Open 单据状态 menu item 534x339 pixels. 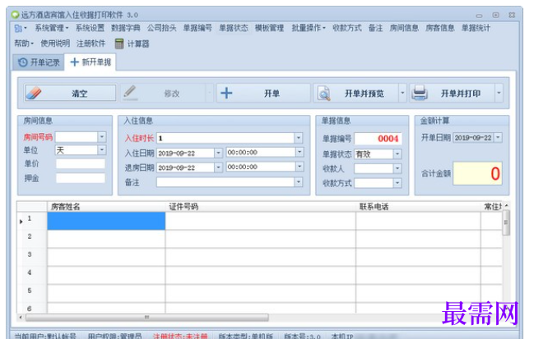(x=234, y=28)
